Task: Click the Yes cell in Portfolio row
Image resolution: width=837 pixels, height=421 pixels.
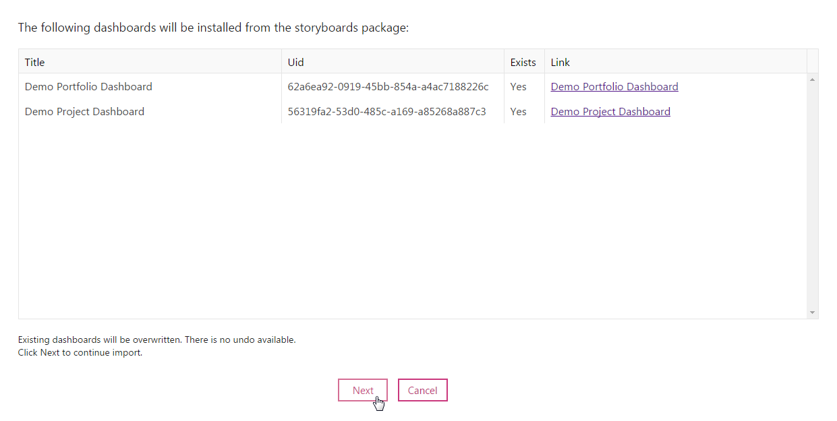Action: [524, 87]
